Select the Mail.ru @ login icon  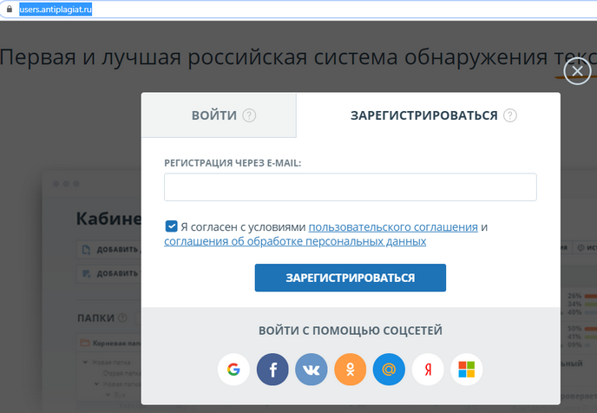point(390,370)
